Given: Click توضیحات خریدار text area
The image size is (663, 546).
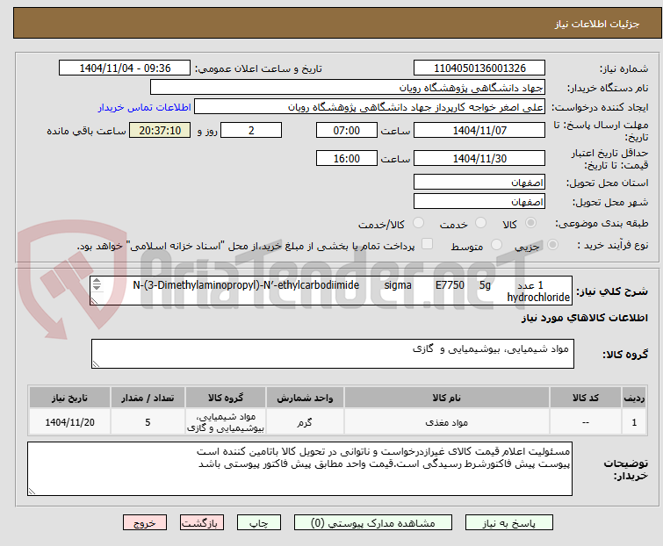Looking at the screenshot, I should click(299, 469).
